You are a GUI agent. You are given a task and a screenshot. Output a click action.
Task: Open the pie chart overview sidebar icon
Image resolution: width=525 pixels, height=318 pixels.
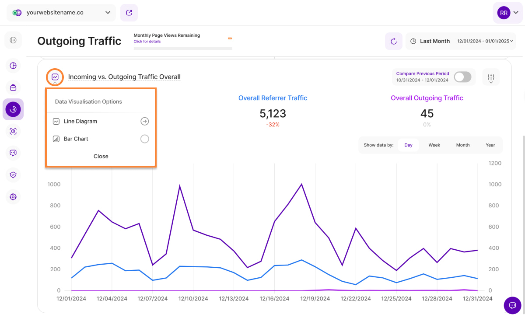coord(13,66)
